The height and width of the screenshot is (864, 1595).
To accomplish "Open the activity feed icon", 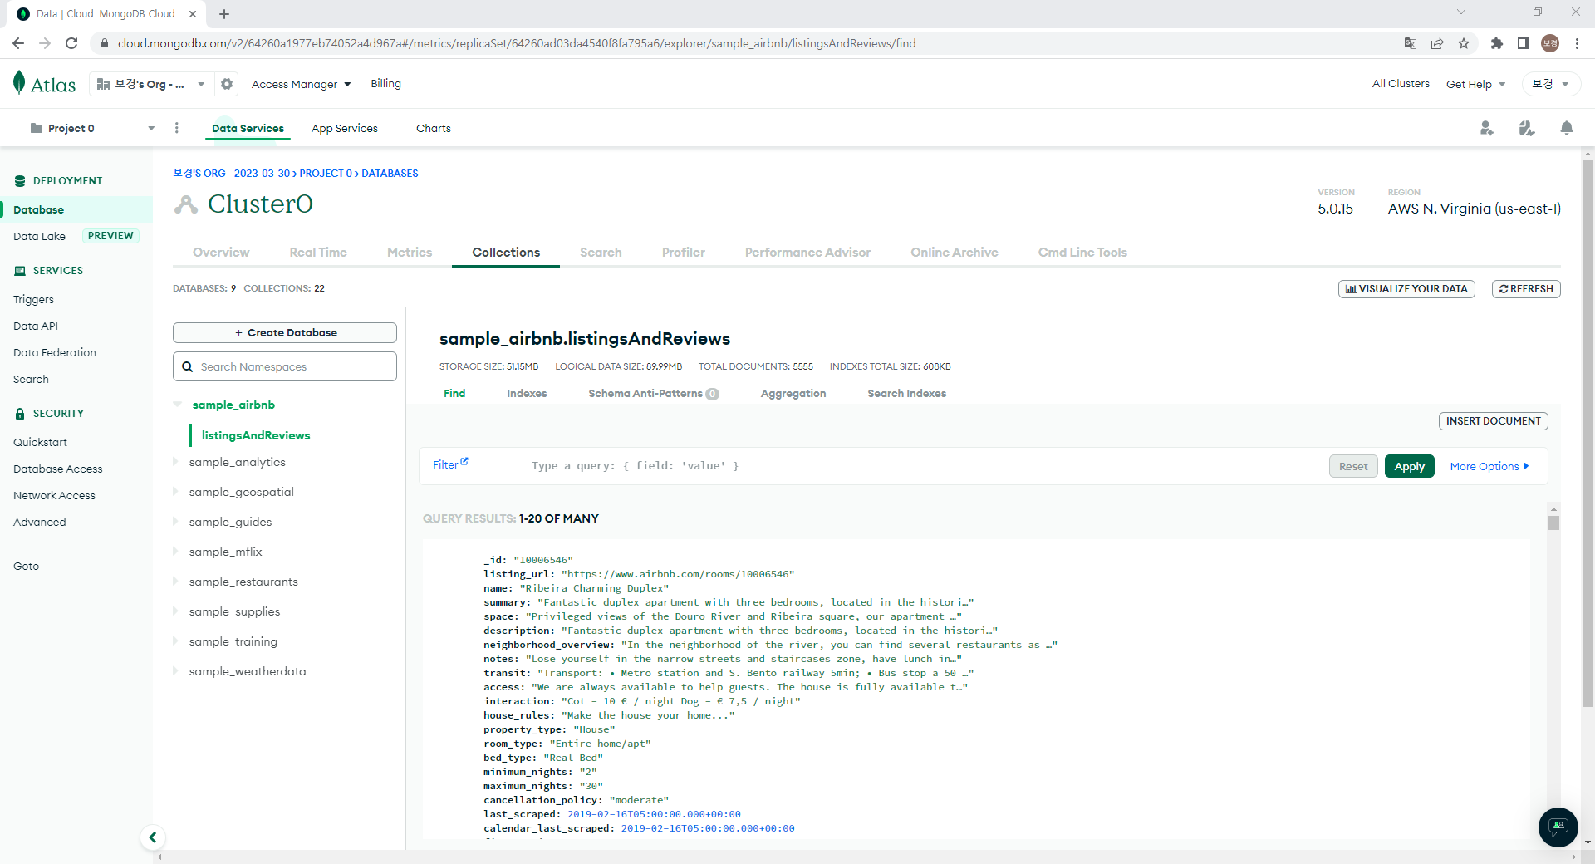I will (x=1527, y=128).
